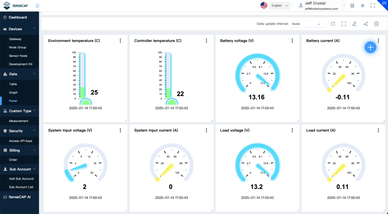The width and height of the screenshot is (388, 214).
Task: Click the SENSECAP logo
Action: coord(16,5)
